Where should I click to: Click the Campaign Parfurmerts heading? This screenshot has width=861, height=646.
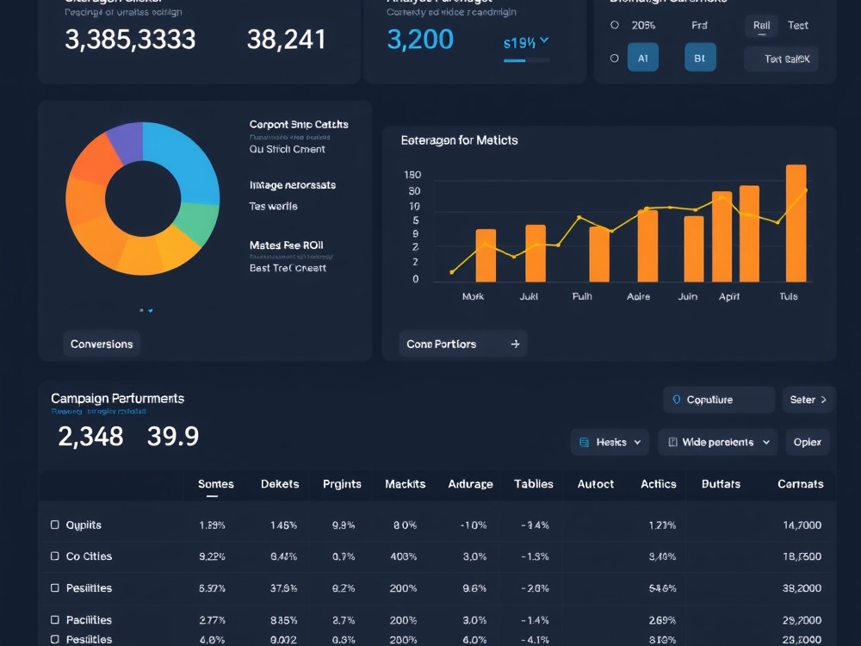tap(117, 398)
